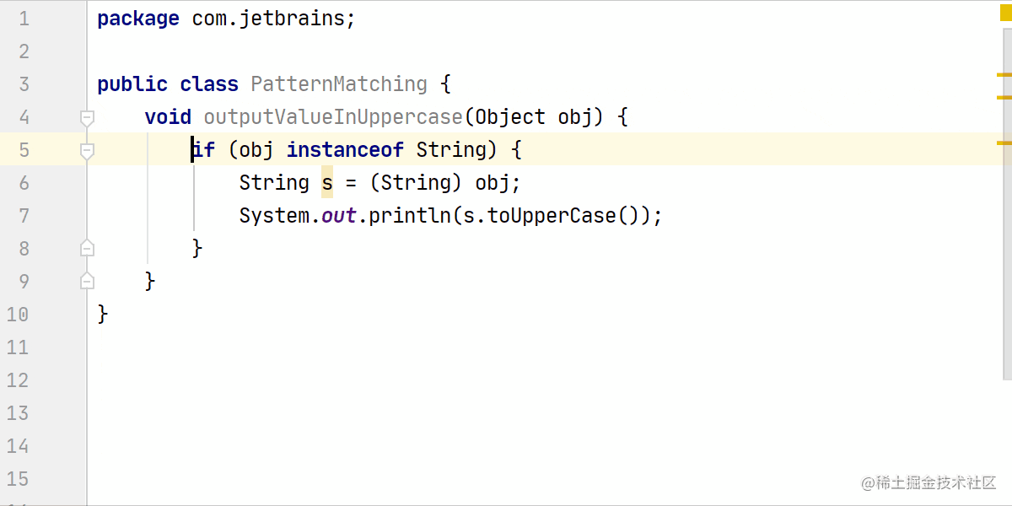Collapse the outputValueInUppercase method fold marker
The image size is (1012, 506).
87,118
